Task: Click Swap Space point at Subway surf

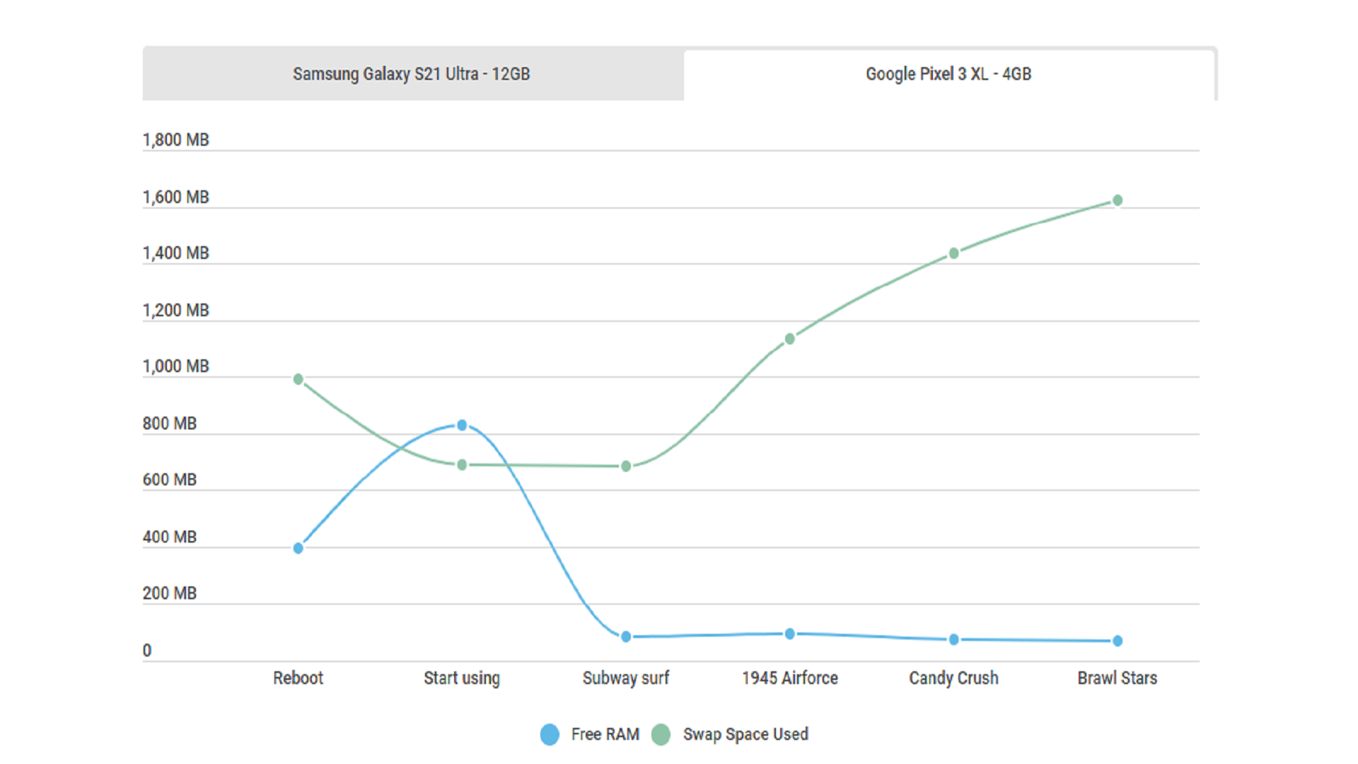Action: [626, 466]
